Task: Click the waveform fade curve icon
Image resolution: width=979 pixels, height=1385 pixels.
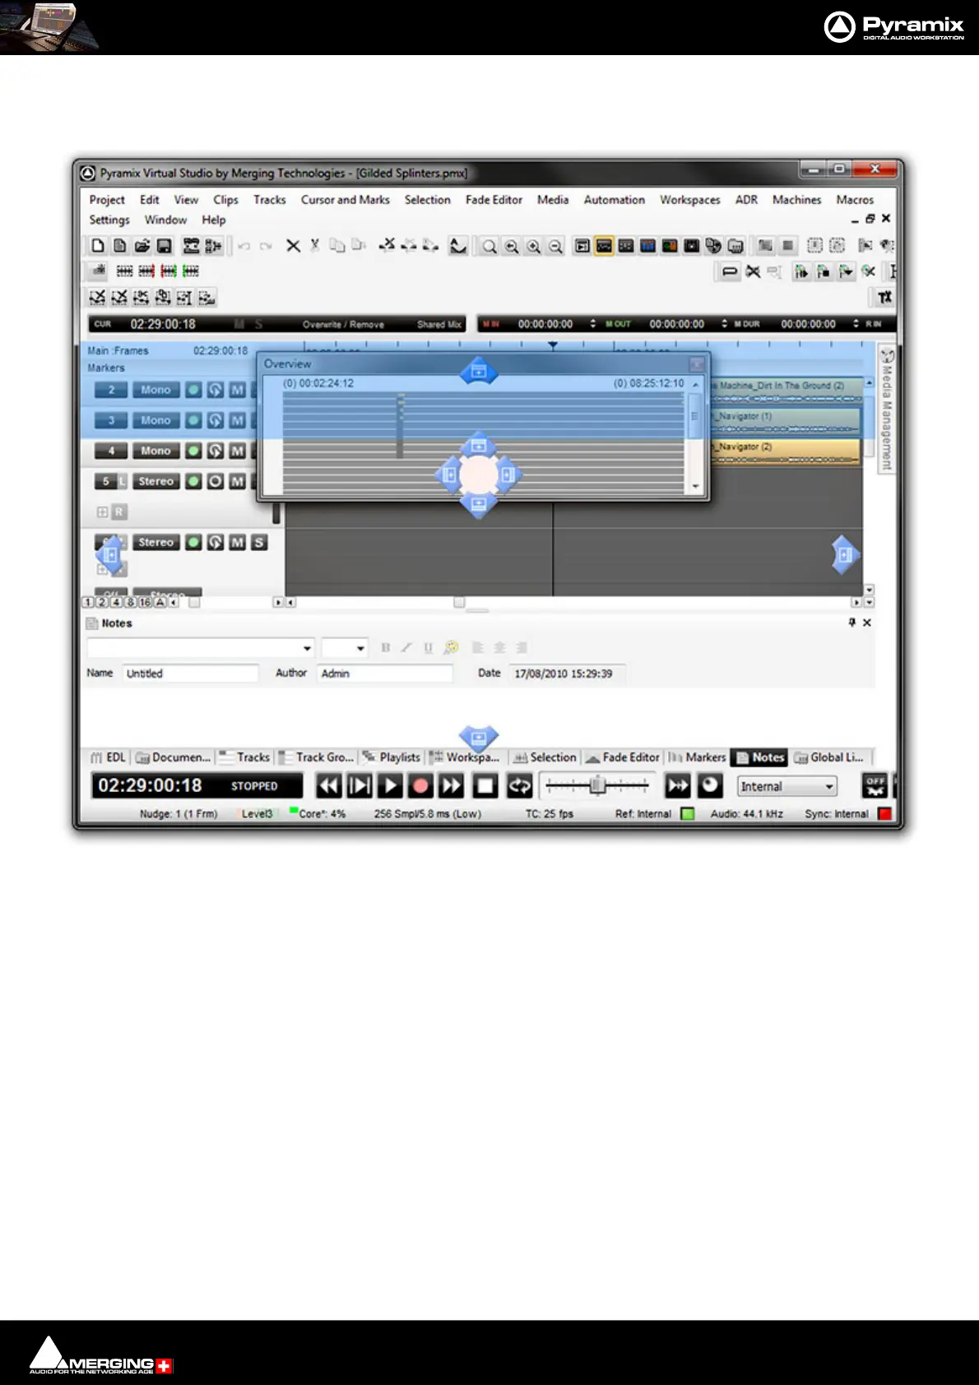Action: 458,246
